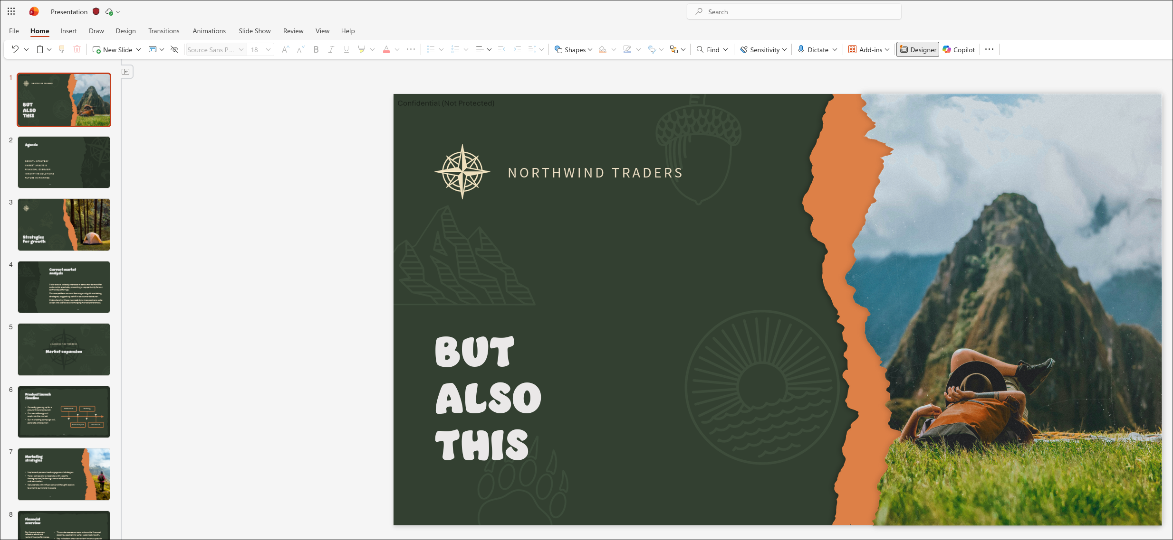Click the Format Painter icon
Image resolution: width=1173 pixels, height=540 pixels.
click(x=62, y=49)
